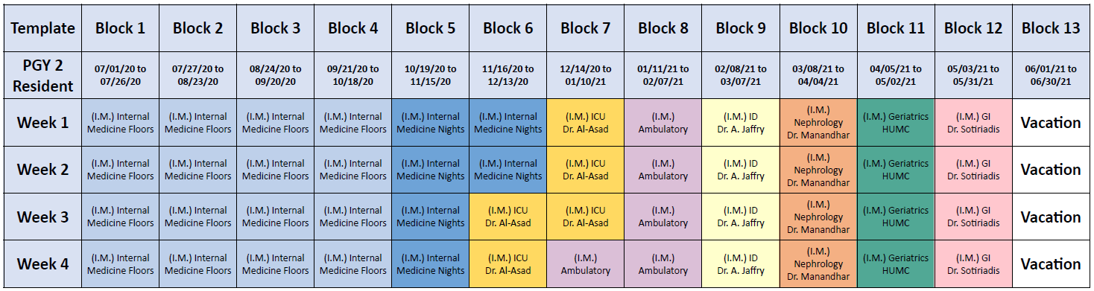Click the 12/14/20 to 01/10/21 date cell
Image resolution: width=1094 pixels, height=291 pixels.
(x=586, y=75)
